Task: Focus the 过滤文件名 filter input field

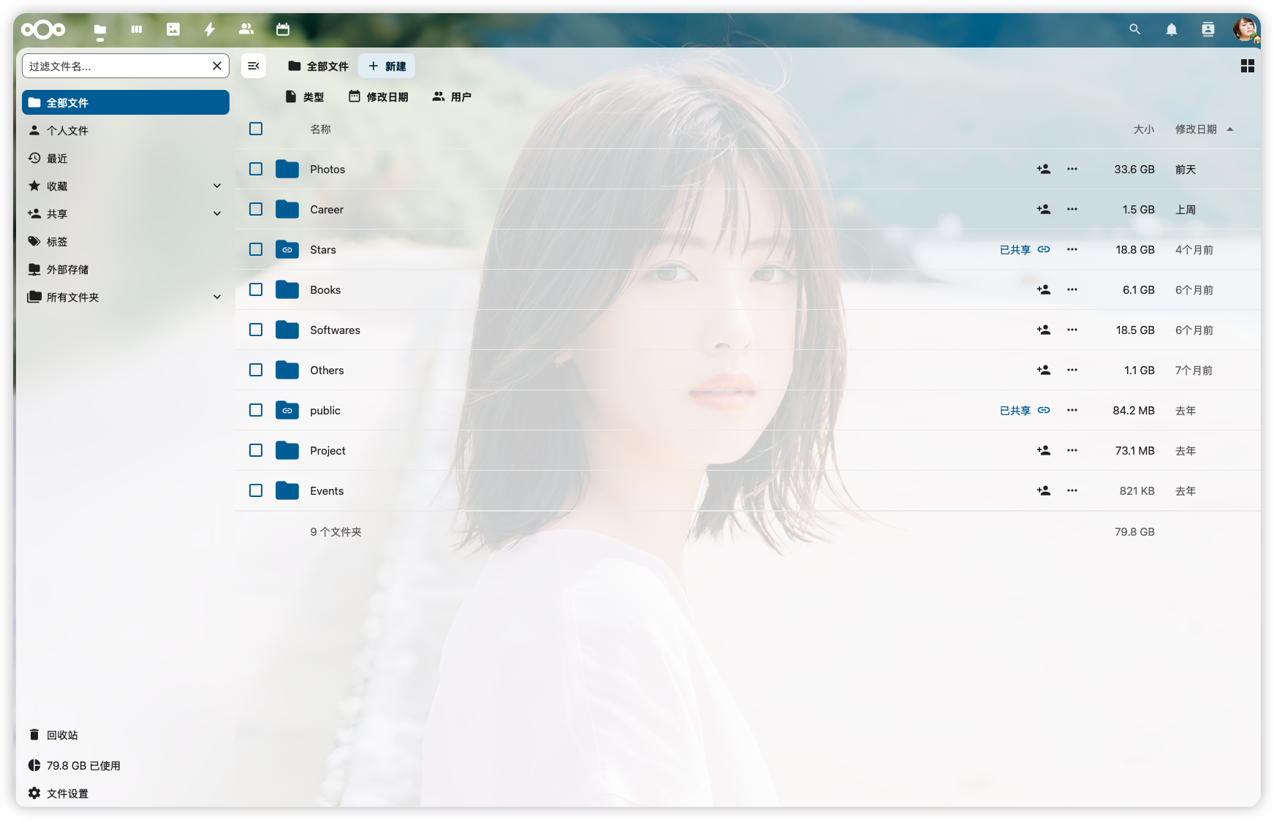Action: tap(117, 67)
